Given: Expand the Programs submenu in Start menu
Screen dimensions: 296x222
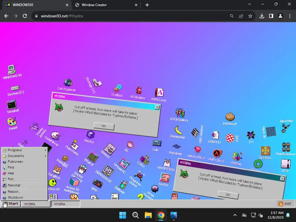Looking at the screenshot, I should (24, 150).
